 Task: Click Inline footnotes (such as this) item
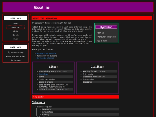coord(56,89)
